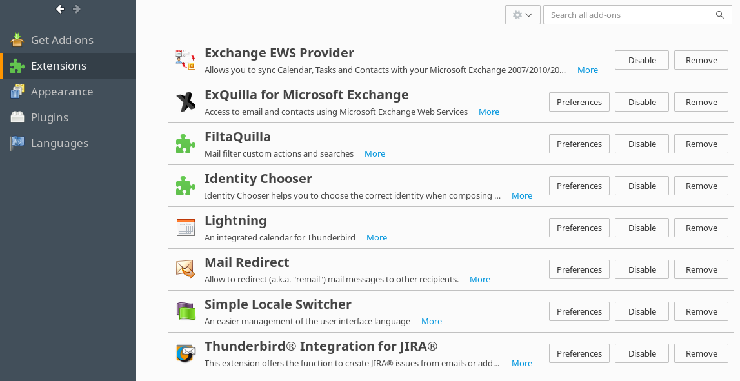The width and height of the screenshot is (740, 381).
Task: Expand More details for Exchange EWS Provider
Action: point(587,70)
